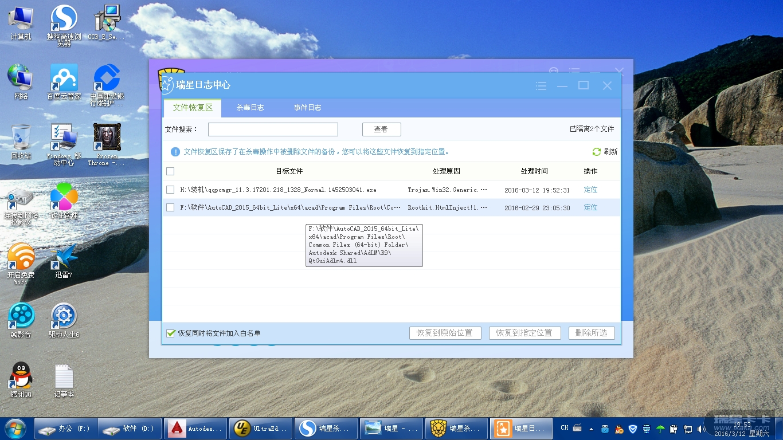Click the blue shield tray icon
Viewport: 783px width, 440px height.
pyautogui.click(x=633, y=429)
